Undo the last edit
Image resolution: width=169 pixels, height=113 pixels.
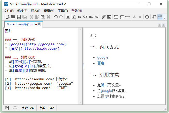click(x=55, y=17)
